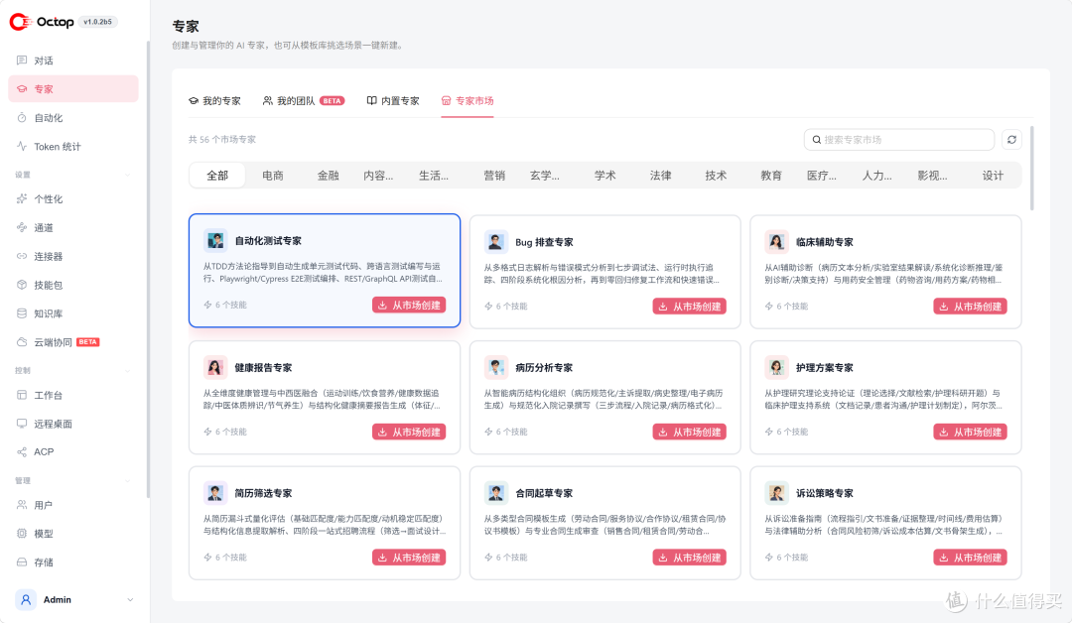The width and height of the screenshot is (1072, 623).
Task: Open the 自动化 timer icon
Action: 22,117
